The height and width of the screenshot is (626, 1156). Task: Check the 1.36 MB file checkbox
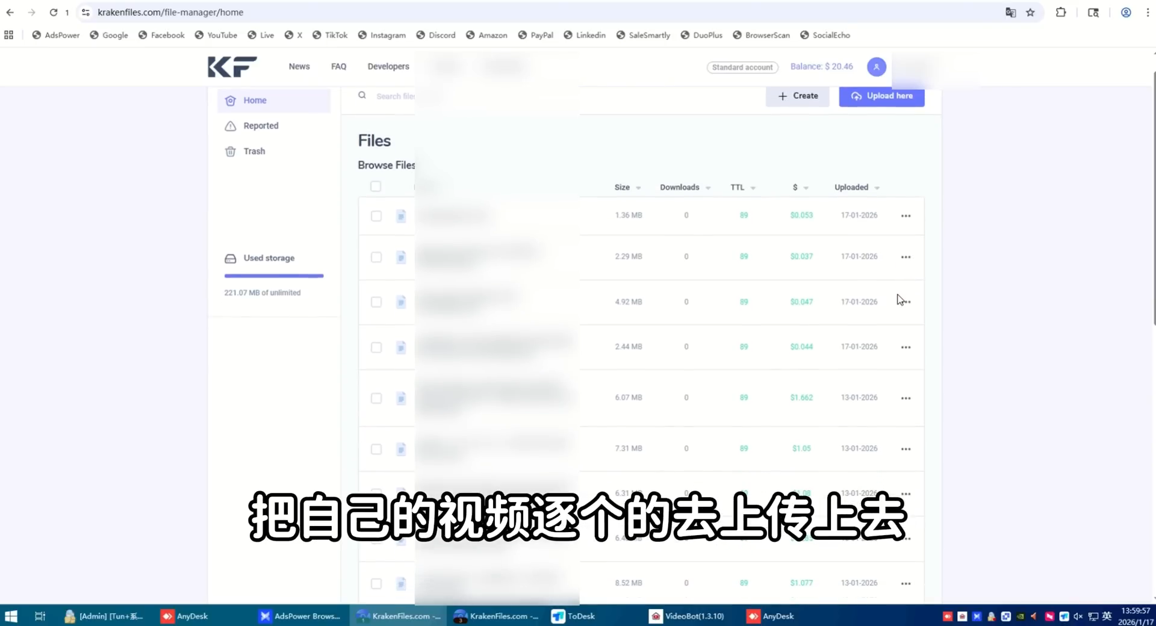tap(376, 216)
